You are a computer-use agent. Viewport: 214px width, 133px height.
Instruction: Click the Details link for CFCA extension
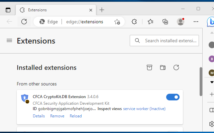tap(39, 116)
